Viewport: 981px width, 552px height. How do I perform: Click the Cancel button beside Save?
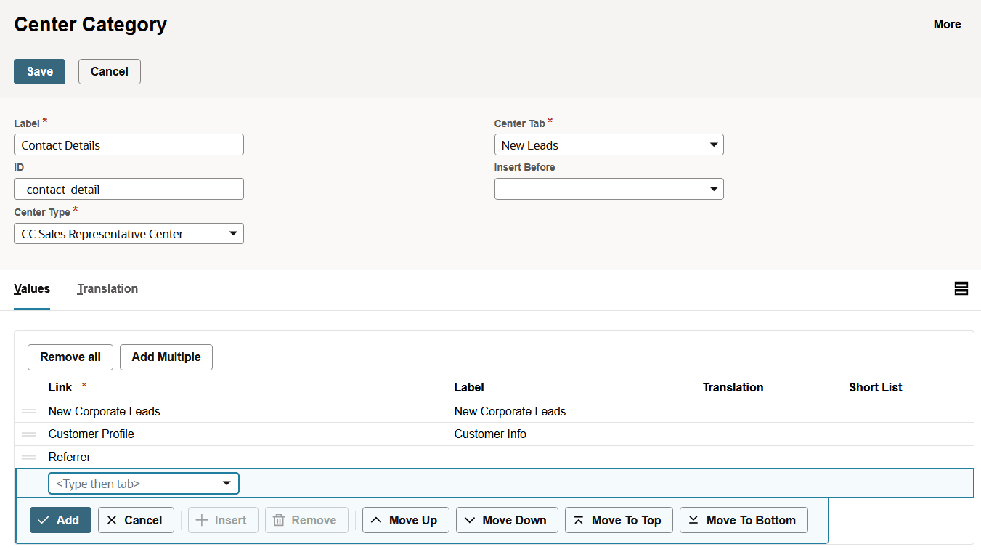tap(109, 71)
